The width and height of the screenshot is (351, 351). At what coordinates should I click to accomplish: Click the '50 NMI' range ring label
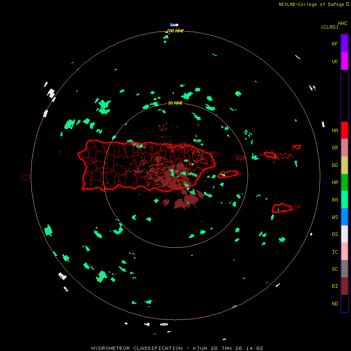[x=175, y=103]
